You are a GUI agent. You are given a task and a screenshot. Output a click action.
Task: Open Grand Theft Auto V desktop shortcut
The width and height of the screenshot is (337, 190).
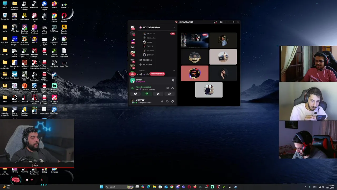(24, 53)
